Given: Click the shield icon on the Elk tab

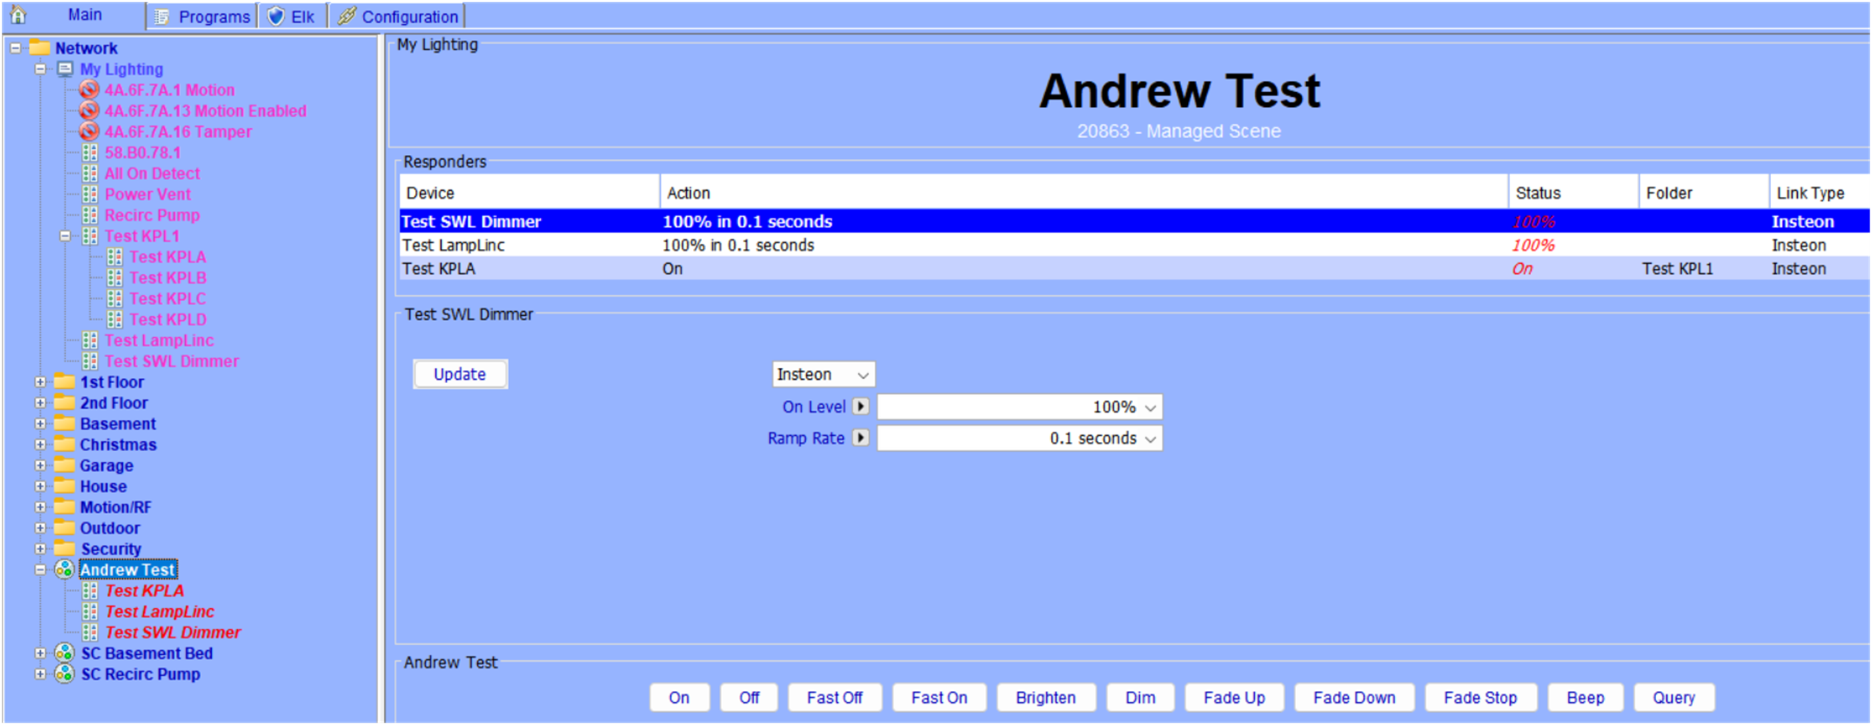Looking at the screenshot, I should [x=276, y=16].
